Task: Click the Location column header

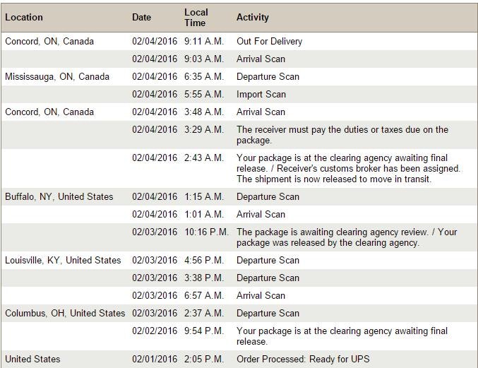Action: click(x=24, y=17)
